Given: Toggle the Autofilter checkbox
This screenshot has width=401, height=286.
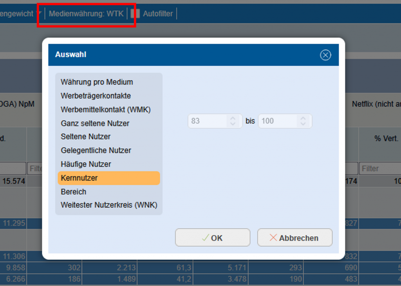Looking at the screenshot, I should (135, 14).
